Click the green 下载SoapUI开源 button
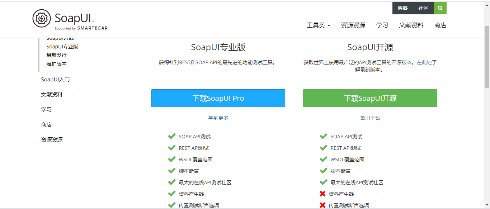490x209 pixels. 370,98
